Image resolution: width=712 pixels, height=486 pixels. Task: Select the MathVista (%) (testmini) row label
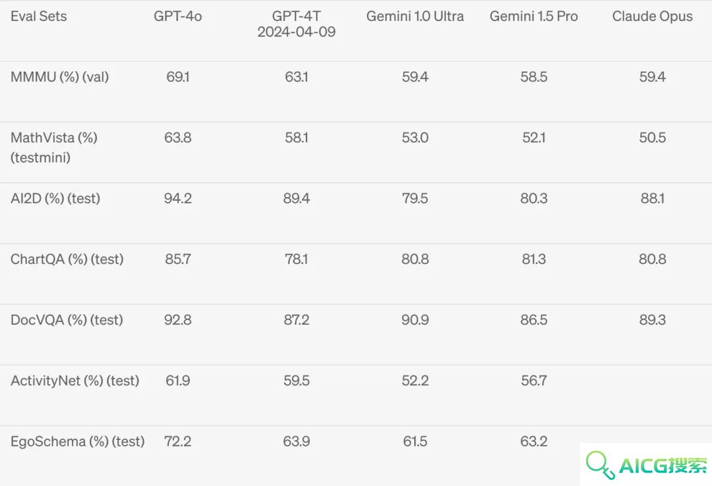pos(54,148)
